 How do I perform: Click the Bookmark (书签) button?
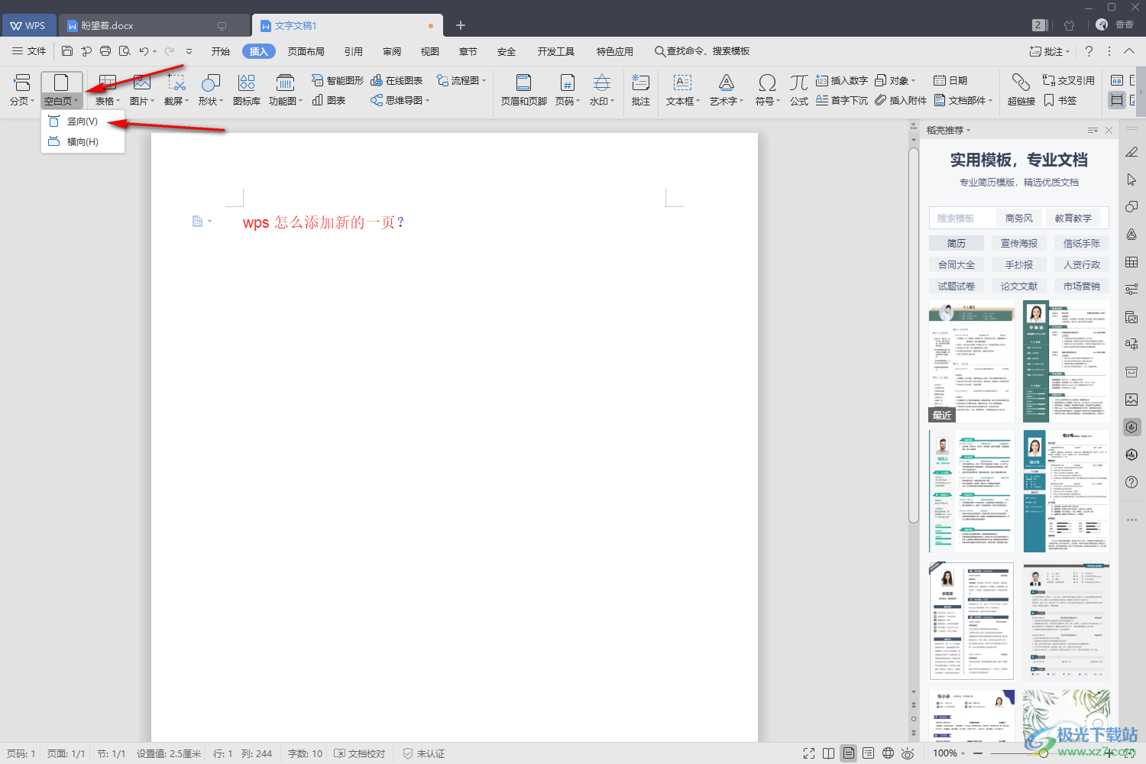(1060, 100)
